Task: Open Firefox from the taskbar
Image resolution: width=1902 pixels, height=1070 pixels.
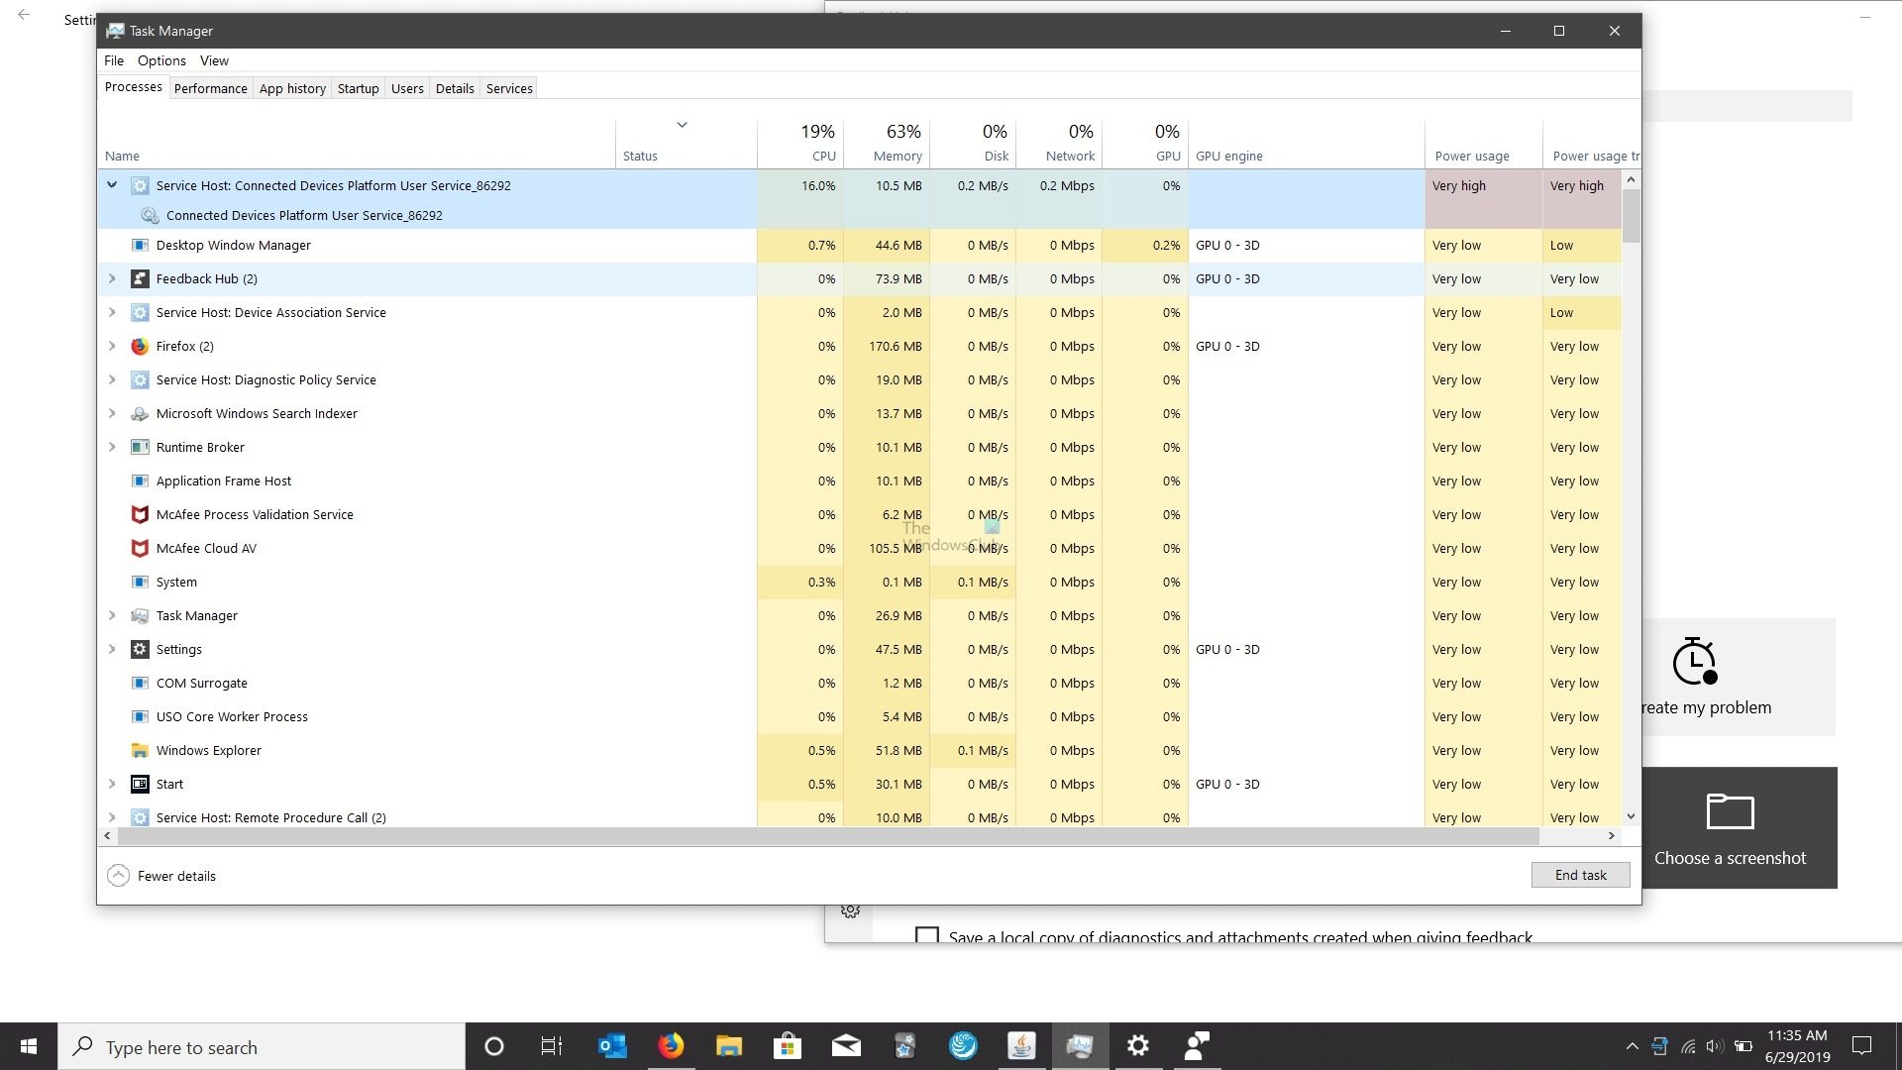Action: click(671, 1045)
